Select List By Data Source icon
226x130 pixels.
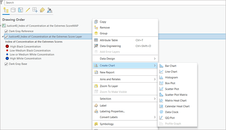click(13, 10)
